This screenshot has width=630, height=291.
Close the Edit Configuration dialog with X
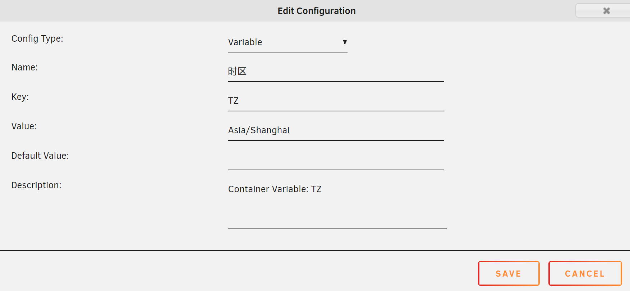coord(606,11)
